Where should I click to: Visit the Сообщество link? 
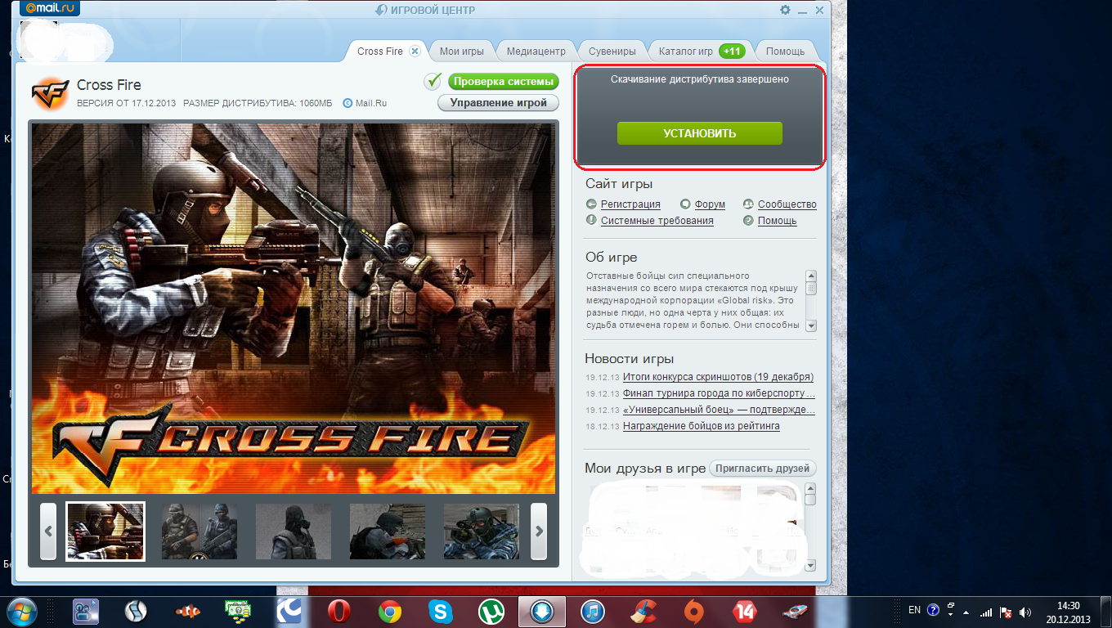(787, 204)
